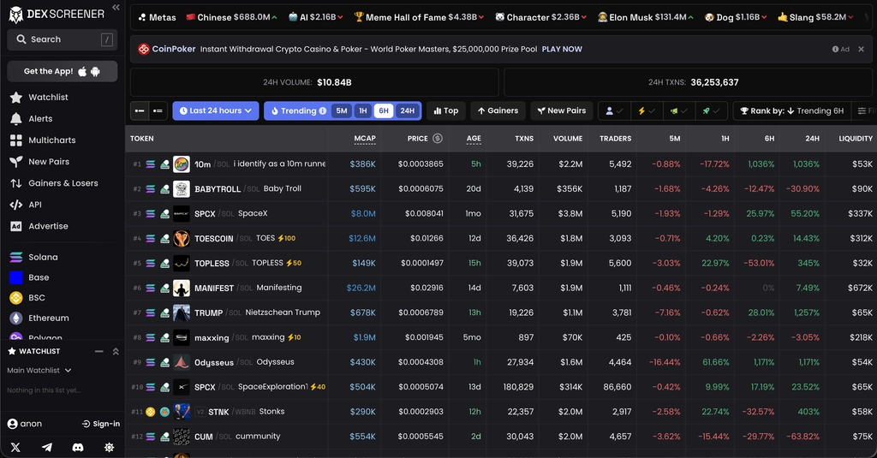Open the Slang $58.2M meta
The image size is (877, 458).
tap(815, 17)
